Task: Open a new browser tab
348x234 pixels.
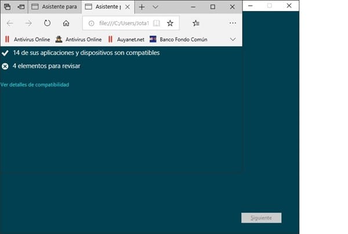Action: click(x=142, y=7)
